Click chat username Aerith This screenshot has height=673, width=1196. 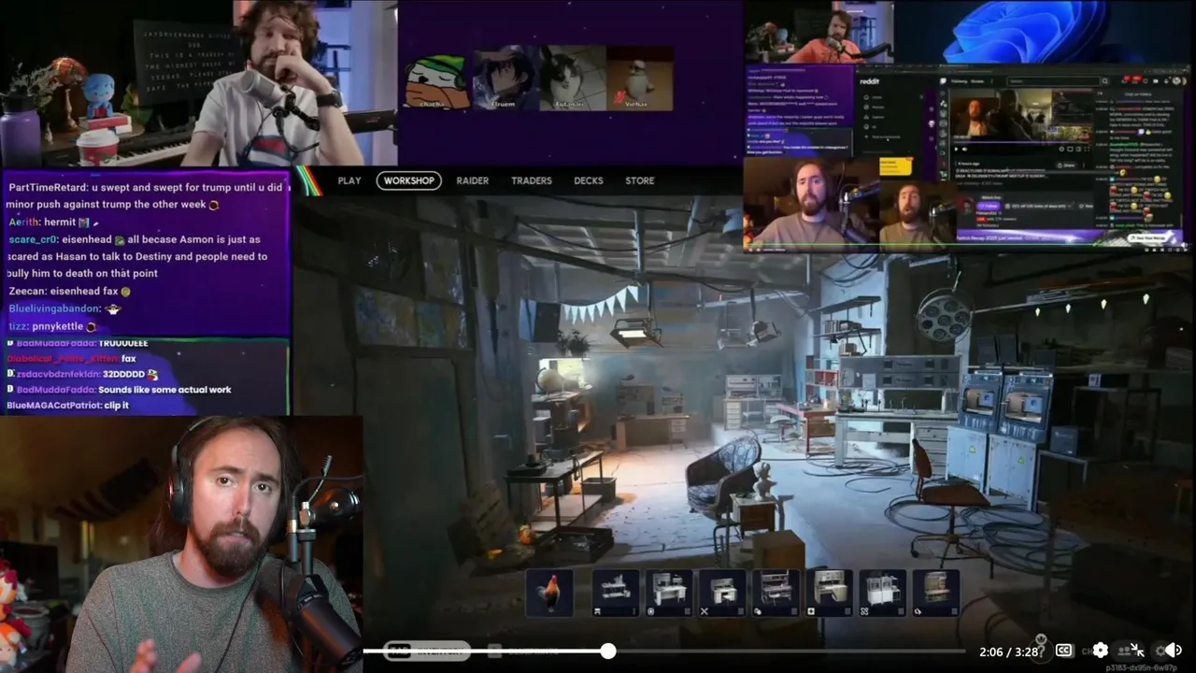[x=26, y=222]
